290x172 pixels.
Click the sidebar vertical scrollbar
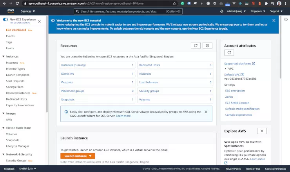47,64
